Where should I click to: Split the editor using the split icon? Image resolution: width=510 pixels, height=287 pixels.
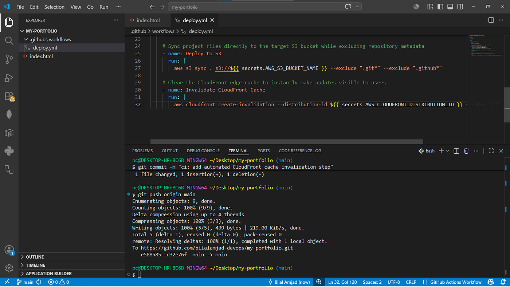click(491, 20)
